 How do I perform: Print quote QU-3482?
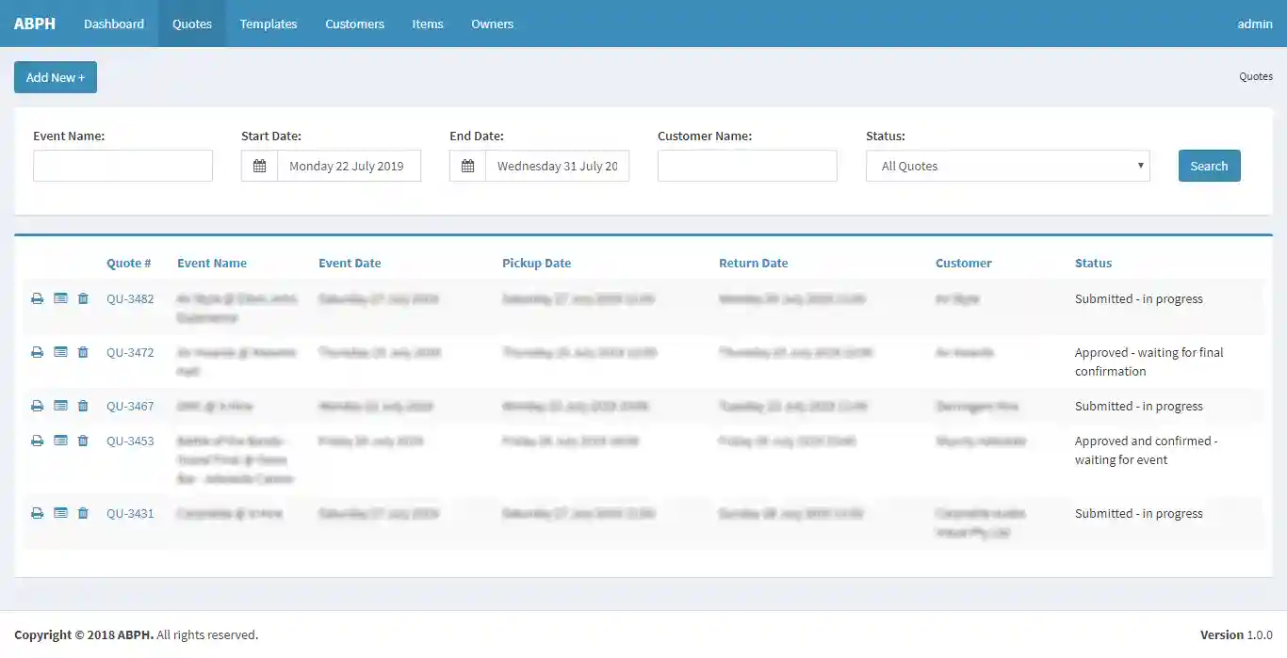pyautogui.click(x=37, y=299)
